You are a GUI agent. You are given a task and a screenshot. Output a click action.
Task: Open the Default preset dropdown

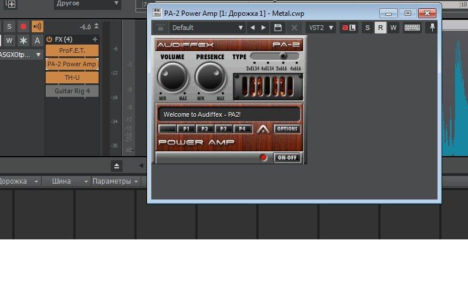208,28
